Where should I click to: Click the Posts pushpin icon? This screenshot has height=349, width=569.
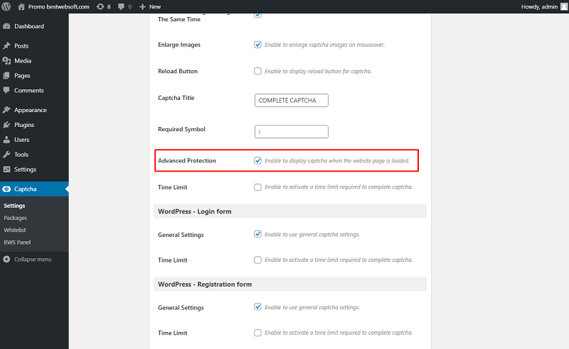6,45
